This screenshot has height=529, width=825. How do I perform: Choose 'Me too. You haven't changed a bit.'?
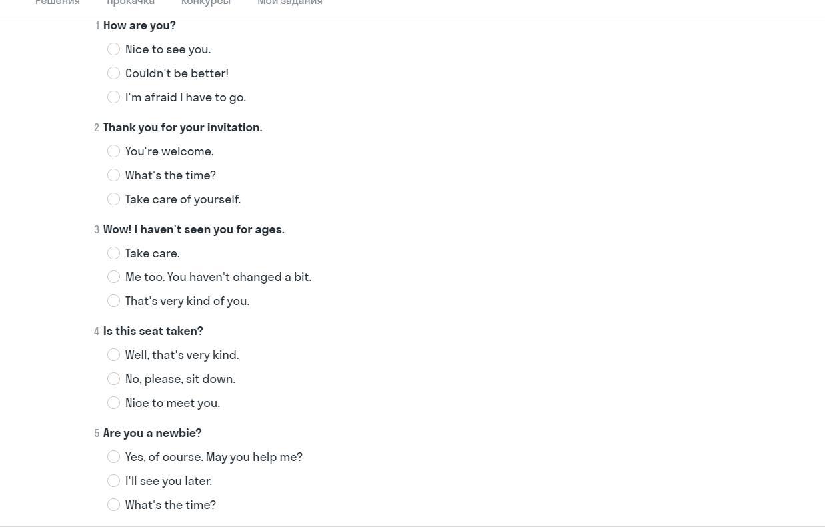point(113,277)
